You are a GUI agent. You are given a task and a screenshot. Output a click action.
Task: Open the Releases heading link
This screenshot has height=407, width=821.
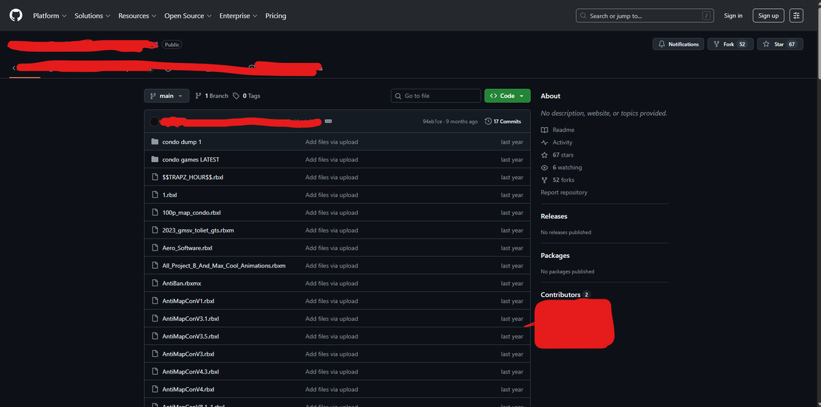click(554, 216)
